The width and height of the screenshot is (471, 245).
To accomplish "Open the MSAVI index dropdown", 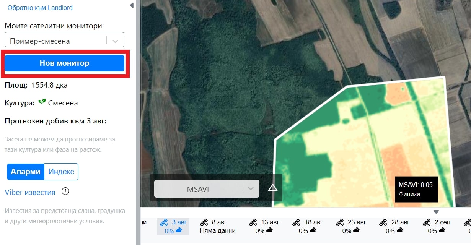I will point(207,188).
